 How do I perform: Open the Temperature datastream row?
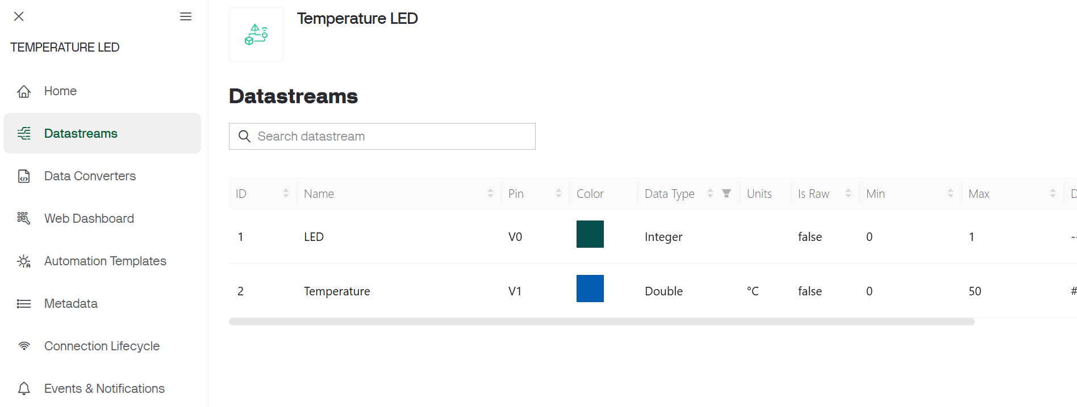[337, 291]
